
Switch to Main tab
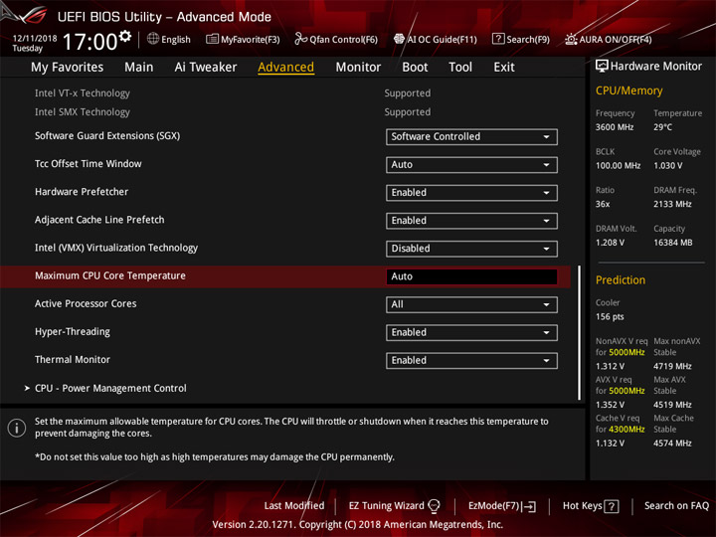point(139,68)
